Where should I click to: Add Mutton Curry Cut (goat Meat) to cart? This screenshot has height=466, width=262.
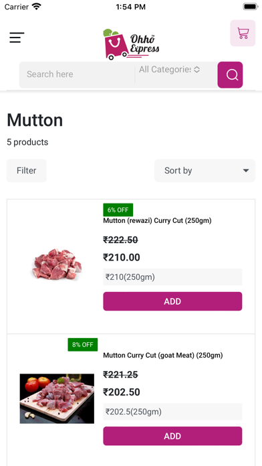coord(172,436)
